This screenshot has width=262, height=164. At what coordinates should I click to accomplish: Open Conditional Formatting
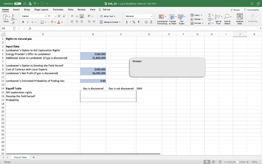(162, 19)
